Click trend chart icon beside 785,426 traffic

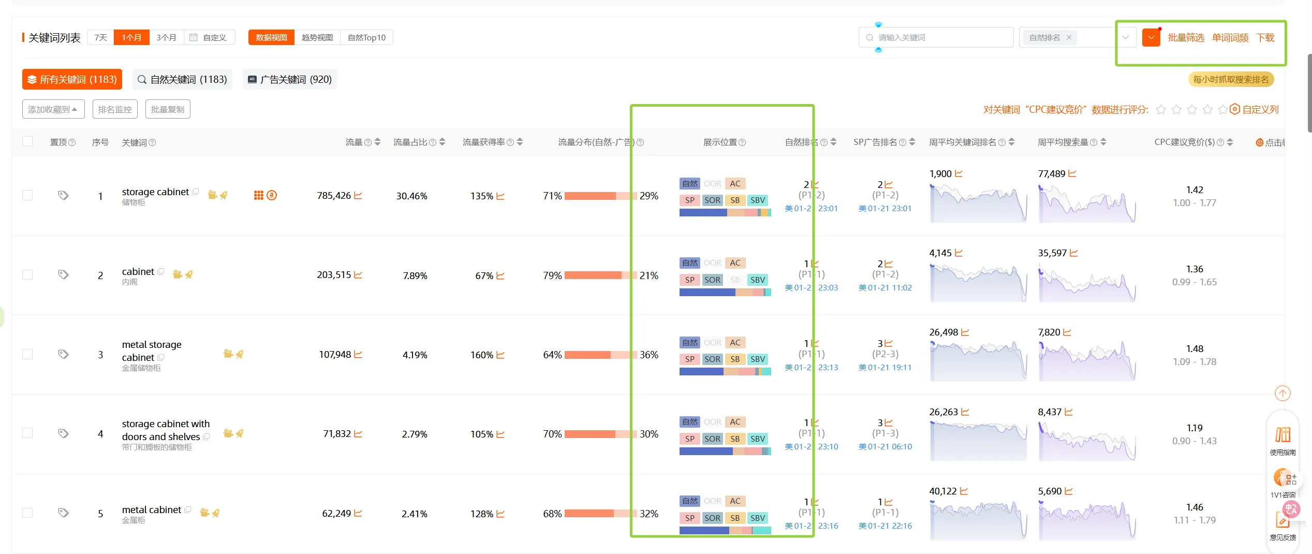click(x=358, y=196)
